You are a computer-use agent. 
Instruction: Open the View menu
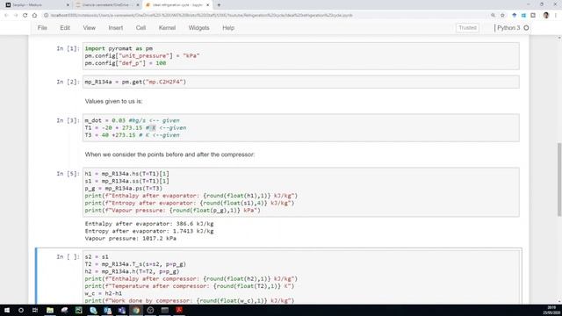[90, 28]
